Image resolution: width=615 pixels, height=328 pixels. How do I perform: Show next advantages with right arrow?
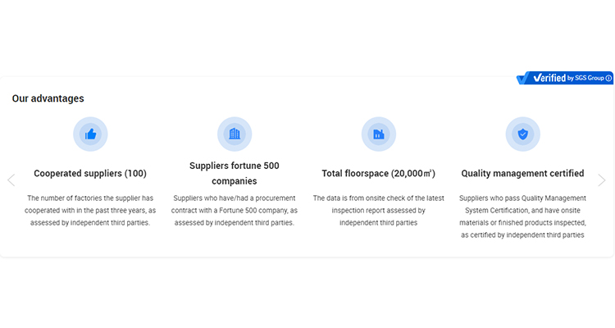pos(602,180)
